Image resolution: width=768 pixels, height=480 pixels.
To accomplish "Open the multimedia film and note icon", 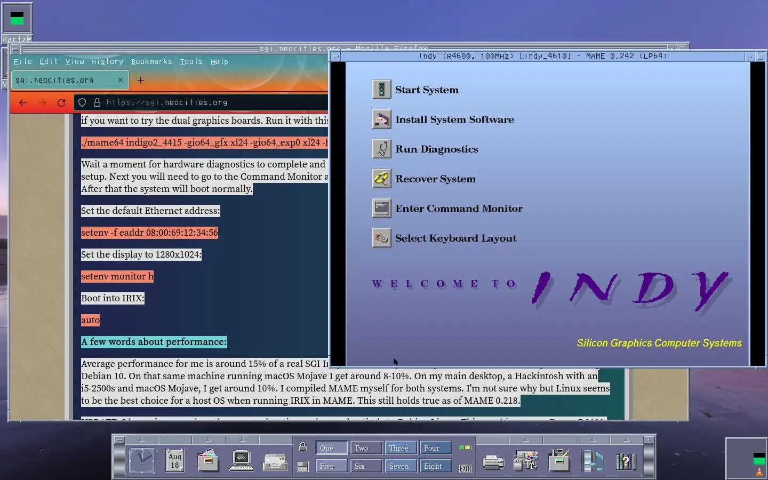I will (592, 461).
